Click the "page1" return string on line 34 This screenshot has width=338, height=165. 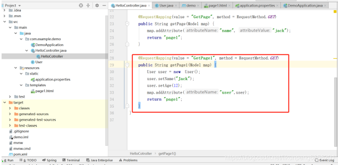coord(173,99)
